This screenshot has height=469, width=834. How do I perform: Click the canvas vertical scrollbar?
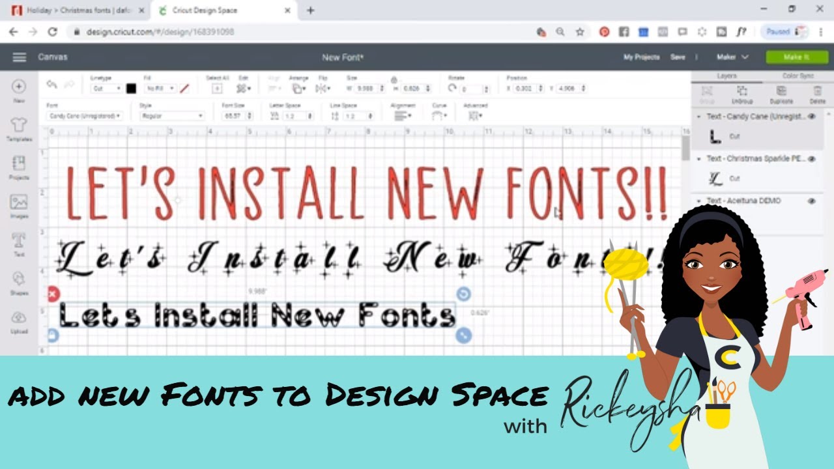coord(685,149)
